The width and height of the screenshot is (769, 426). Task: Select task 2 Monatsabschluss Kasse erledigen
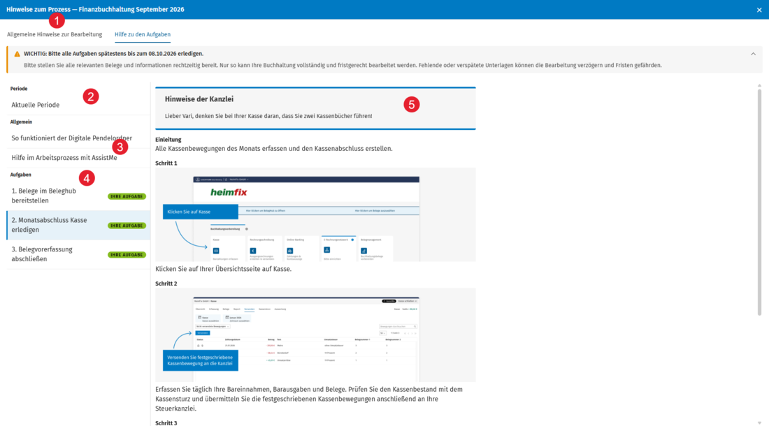(x=78, y=226)
